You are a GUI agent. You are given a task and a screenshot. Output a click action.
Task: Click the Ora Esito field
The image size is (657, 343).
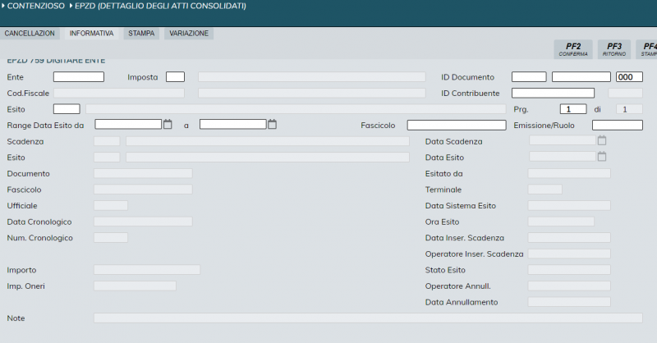point(561,222)
